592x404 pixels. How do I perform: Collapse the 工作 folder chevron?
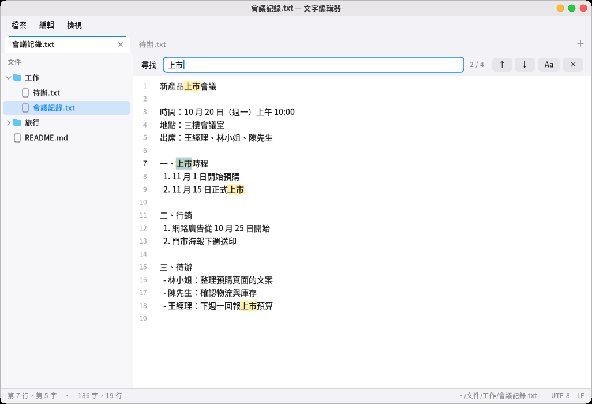8,78
